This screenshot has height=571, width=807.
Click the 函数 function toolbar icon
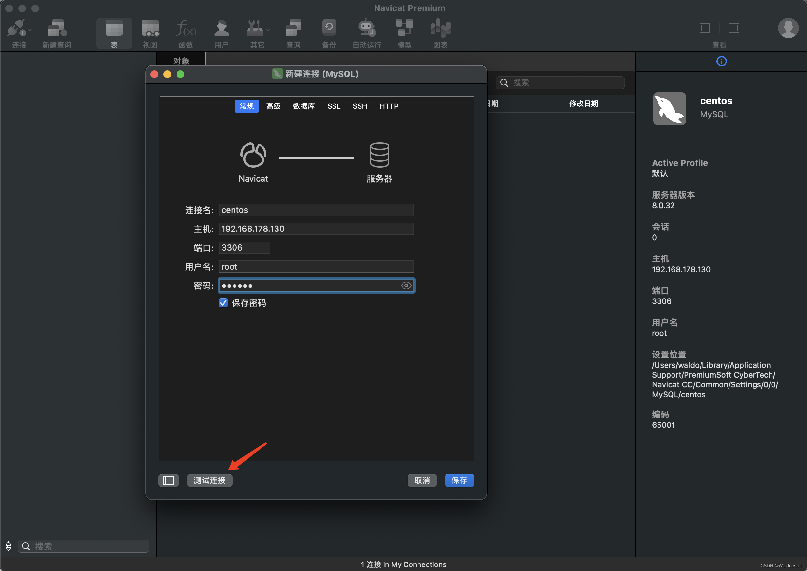coord(186,28)
